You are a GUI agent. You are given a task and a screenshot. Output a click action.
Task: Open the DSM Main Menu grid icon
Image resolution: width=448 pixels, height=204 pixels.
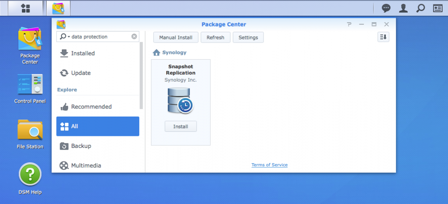[26, 9]
